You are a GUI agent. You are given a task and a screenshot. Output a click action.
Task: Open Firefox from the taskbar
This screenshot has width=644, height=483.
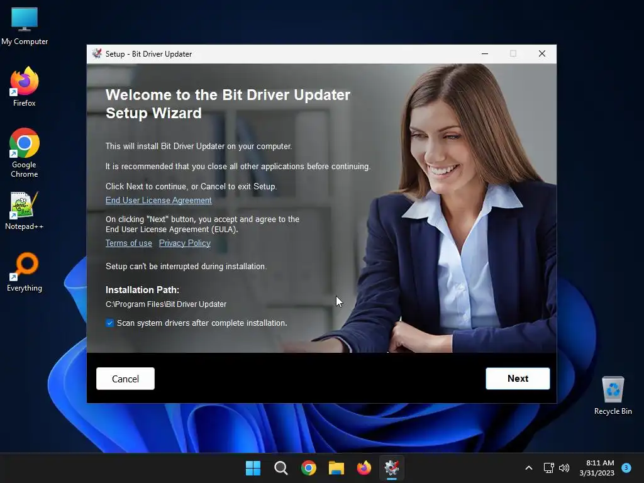364,468
